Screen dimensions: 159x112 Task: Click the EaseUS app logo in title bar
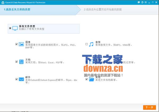click(3, 3)
